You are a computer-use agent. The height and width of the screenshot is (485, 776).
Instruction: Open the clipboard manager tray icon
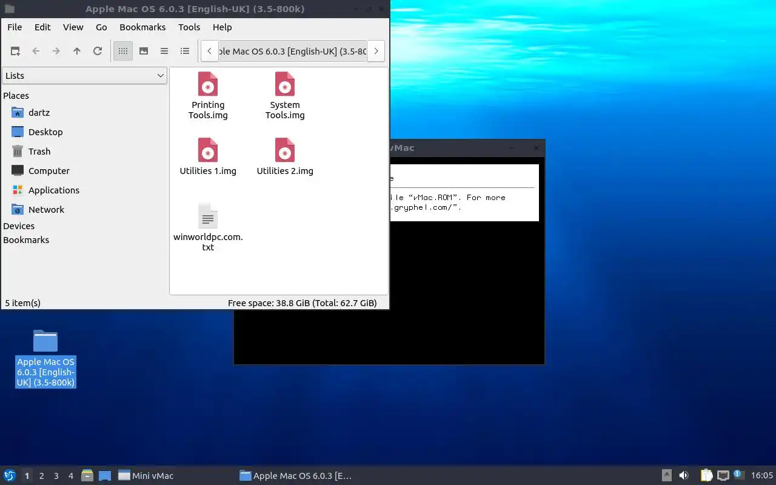coord(706,476)
